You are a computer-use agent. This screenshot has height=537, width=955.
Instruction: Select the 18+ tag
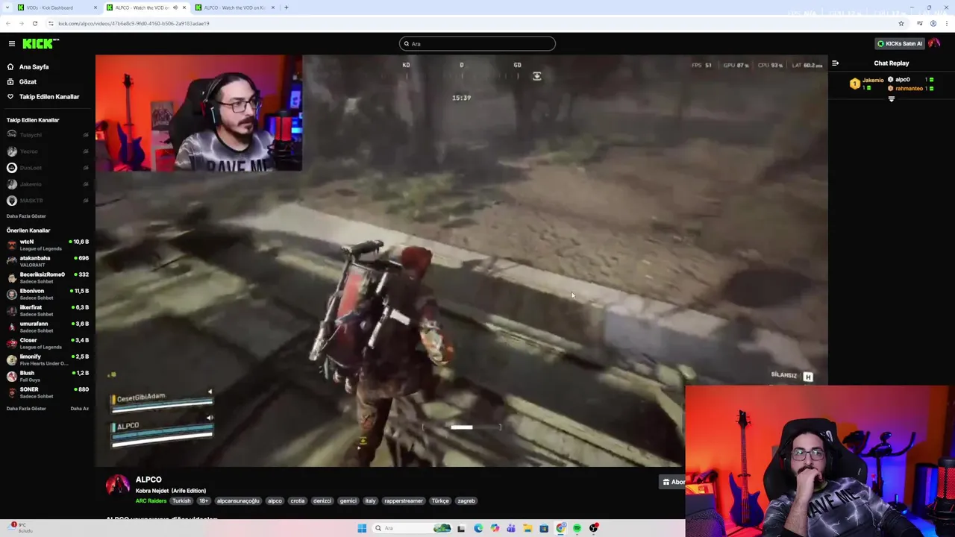coord(204,501)
